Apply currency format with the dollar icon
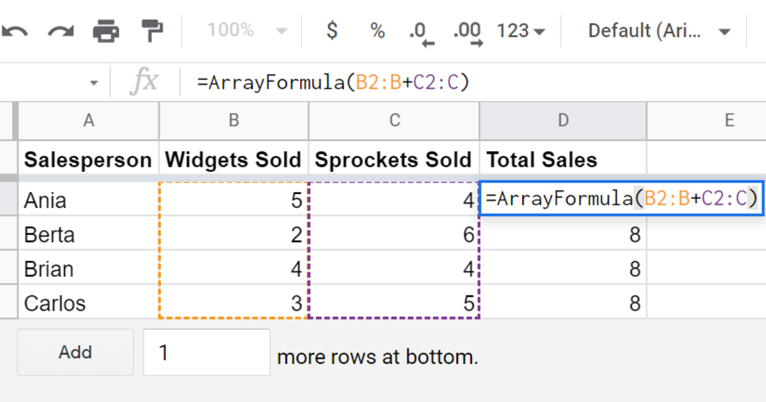Screen dimensions: 766x402 click(332, 30)
